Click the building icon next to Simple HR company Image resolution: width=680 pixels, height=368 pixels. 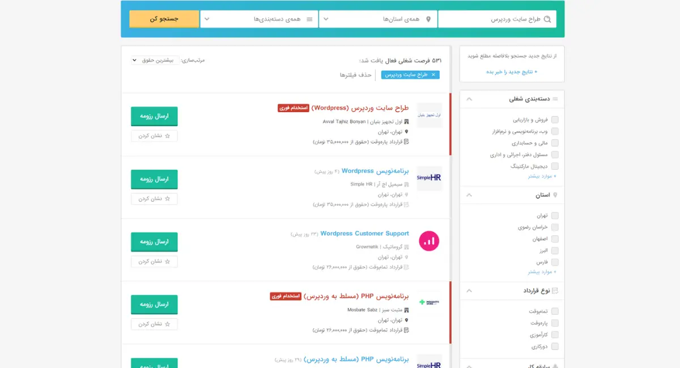click(x=406, y=184)
